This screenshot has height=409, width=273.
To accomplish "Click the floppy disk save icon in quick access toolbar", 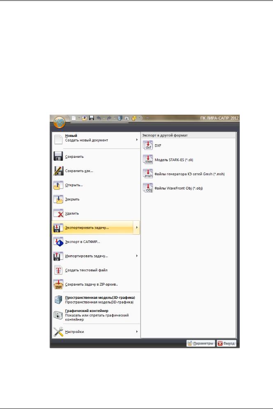I will pos(92,118).
